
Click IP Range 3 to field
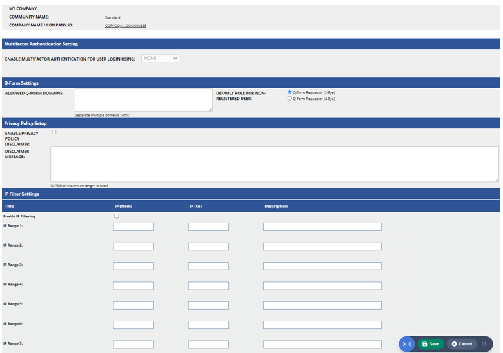click(208, 266)
